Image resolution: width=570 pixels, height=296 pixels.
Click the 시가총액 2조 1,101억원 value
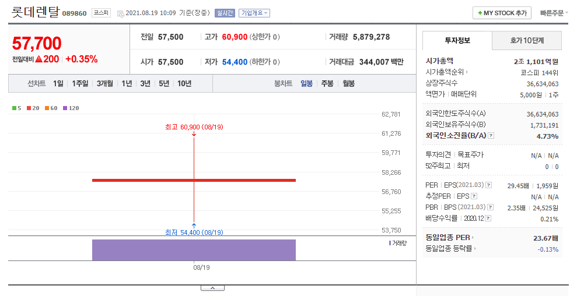[536, 62]
